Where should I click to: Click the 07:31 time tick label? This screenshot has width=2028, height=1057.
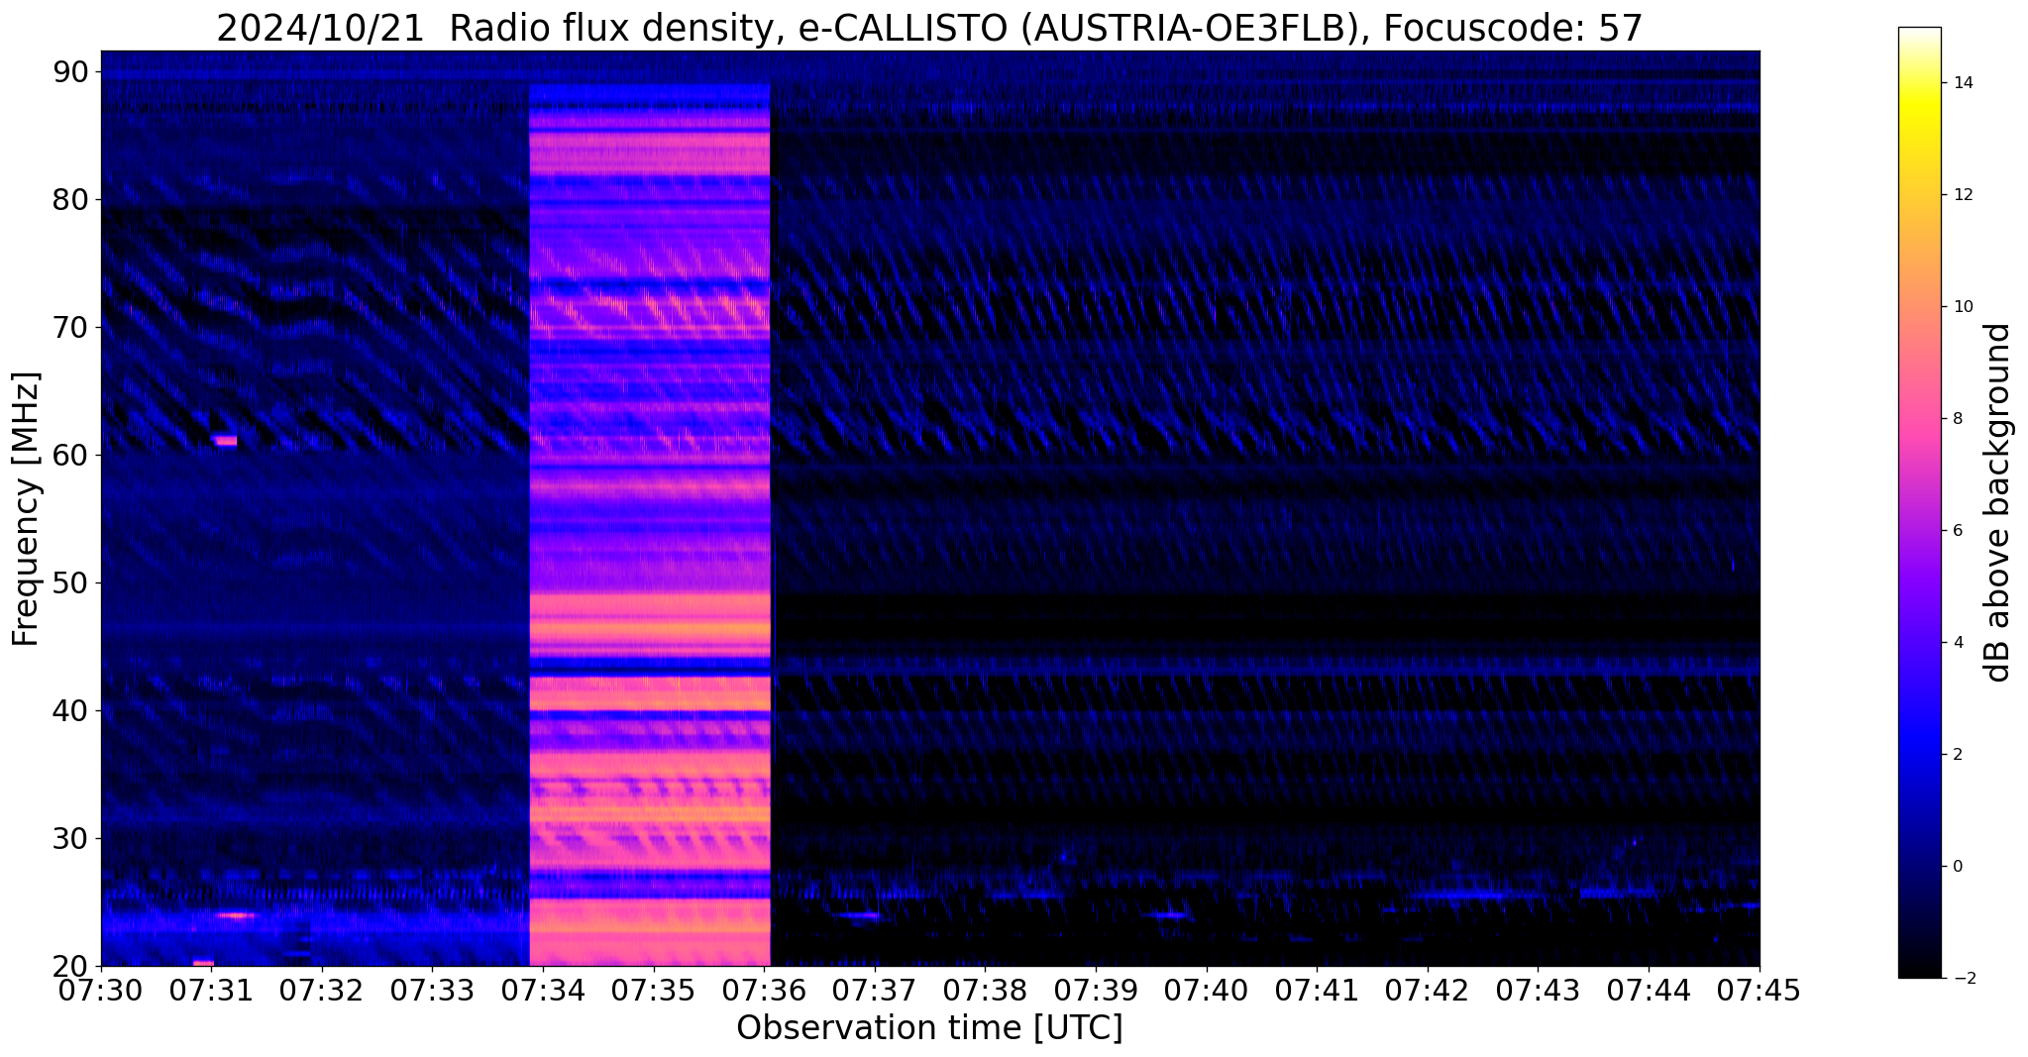click(x=211, y=989)
